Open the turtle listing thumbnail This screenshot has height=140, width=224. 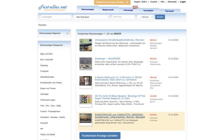[86, 45]
